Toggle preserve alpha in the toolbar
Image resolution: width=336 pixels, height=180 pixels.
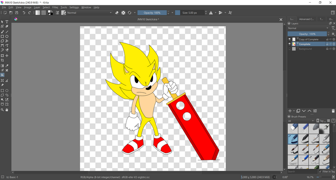pos(123,13)
